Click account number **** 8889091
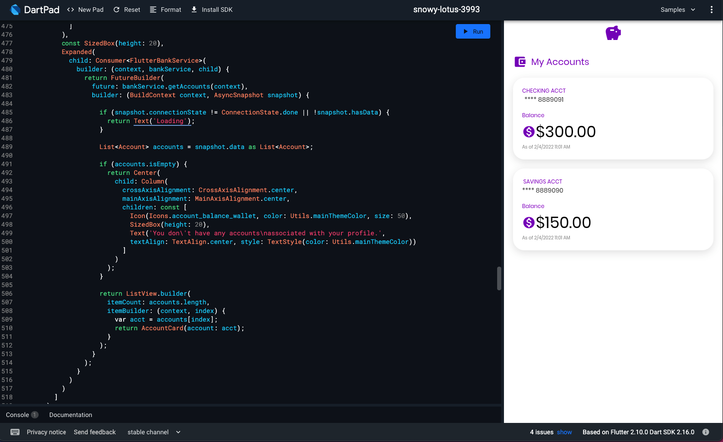The width and height of the screenshot is (723, 442). (x=544, y=99)
